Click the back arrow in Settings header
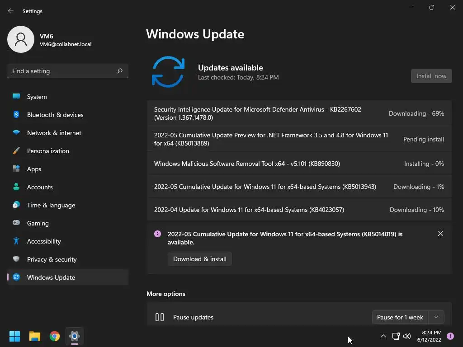 tap(11, 11)
